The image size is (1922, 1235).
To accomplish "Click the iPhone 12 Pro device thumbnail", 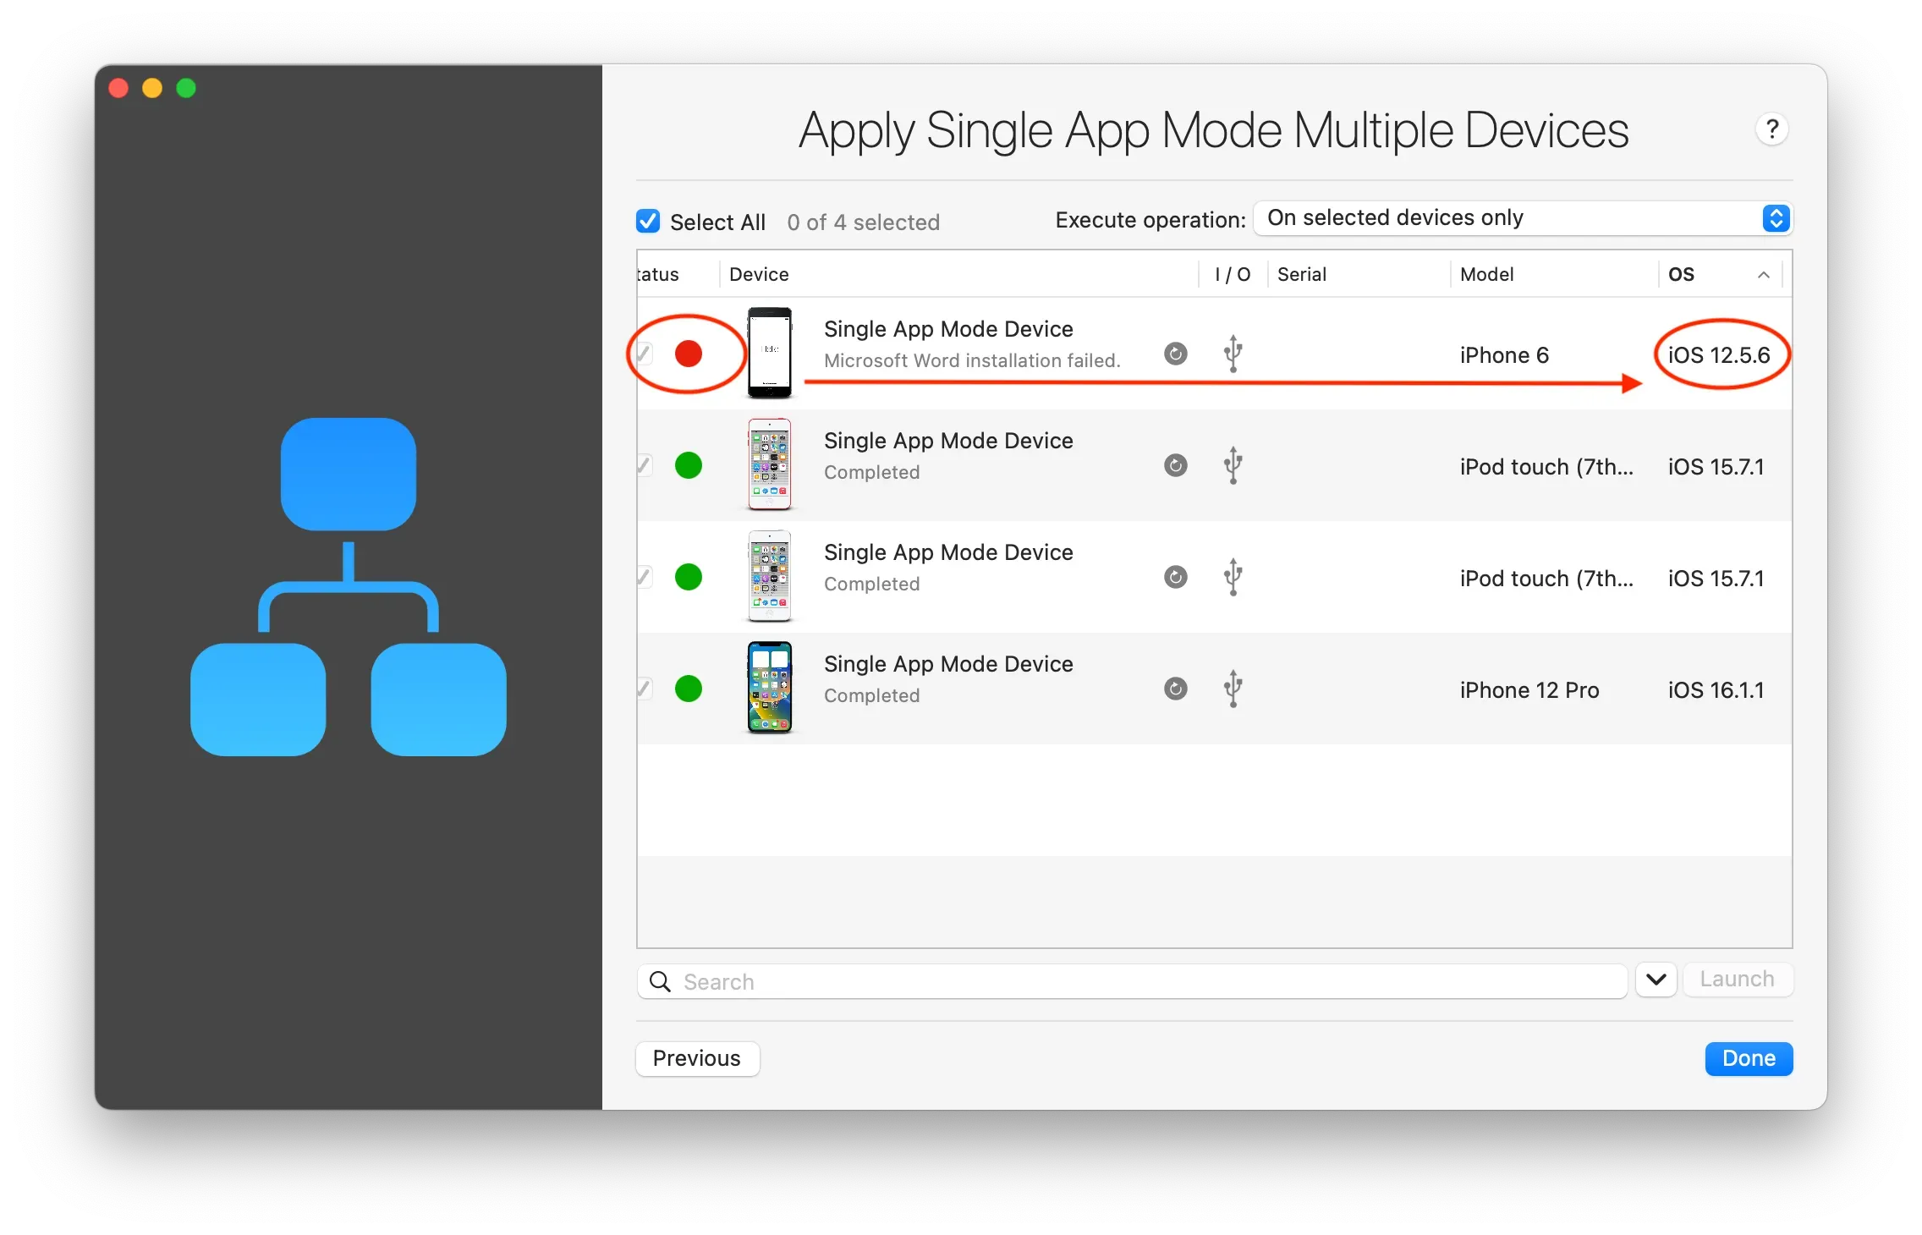I will coord(769,688).
